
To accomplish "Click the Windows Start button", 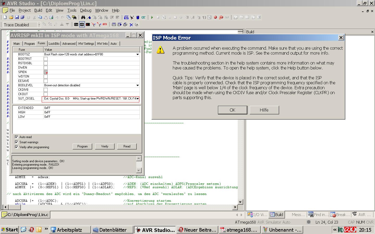I will (x=10, y=230).
